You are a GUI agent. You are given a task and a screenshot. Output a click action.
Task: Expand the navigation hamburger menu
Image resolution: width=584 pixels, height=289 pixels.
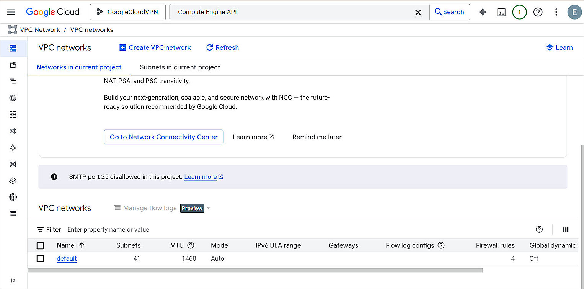click(11, 12)
